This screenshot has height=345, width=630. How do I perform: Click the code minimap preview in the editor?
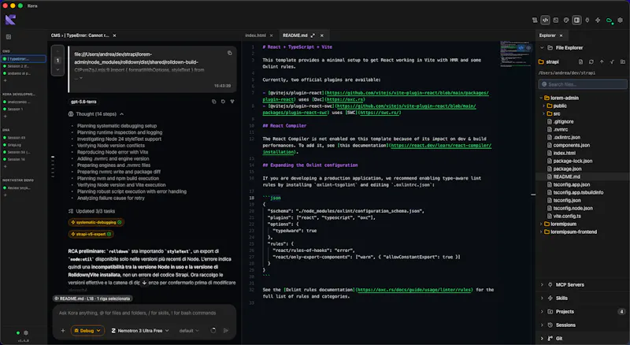[515, 54]
